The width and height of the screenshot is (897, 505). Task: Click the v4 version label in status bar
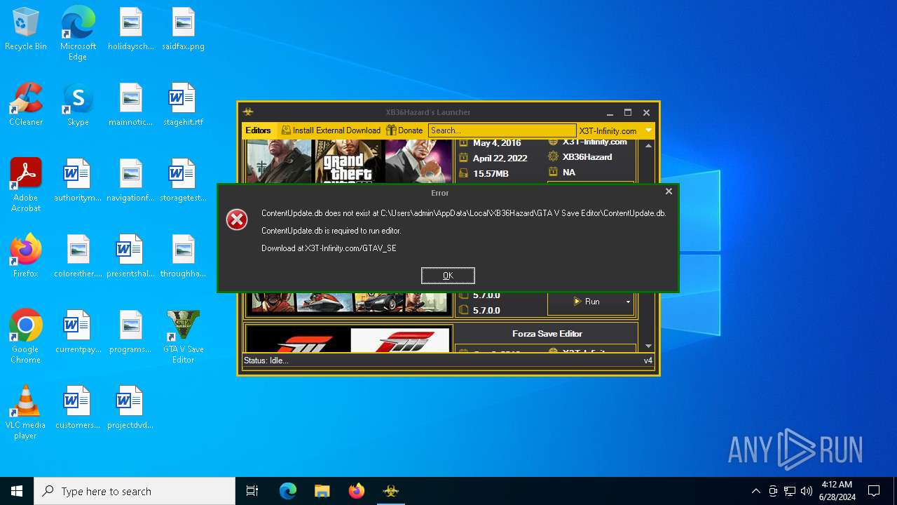pyautogui.click(x=648, y=361)
